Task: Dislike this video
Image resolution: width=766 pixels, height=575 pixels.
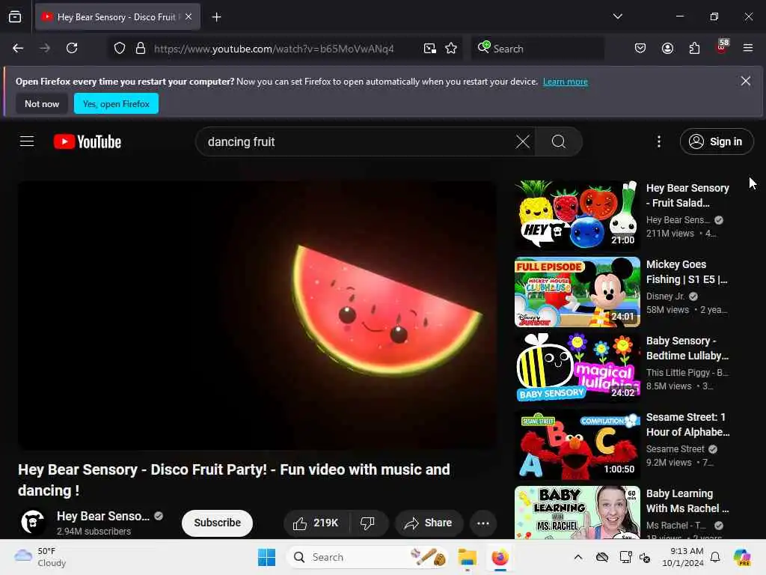Action: point(368,523)
